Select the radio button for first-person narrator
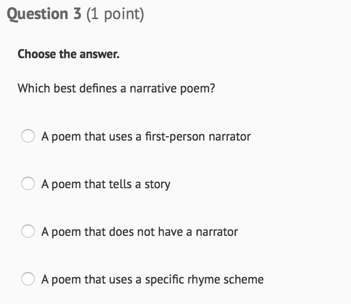This screenshot has width=351, height=304. tap(28, 137)
